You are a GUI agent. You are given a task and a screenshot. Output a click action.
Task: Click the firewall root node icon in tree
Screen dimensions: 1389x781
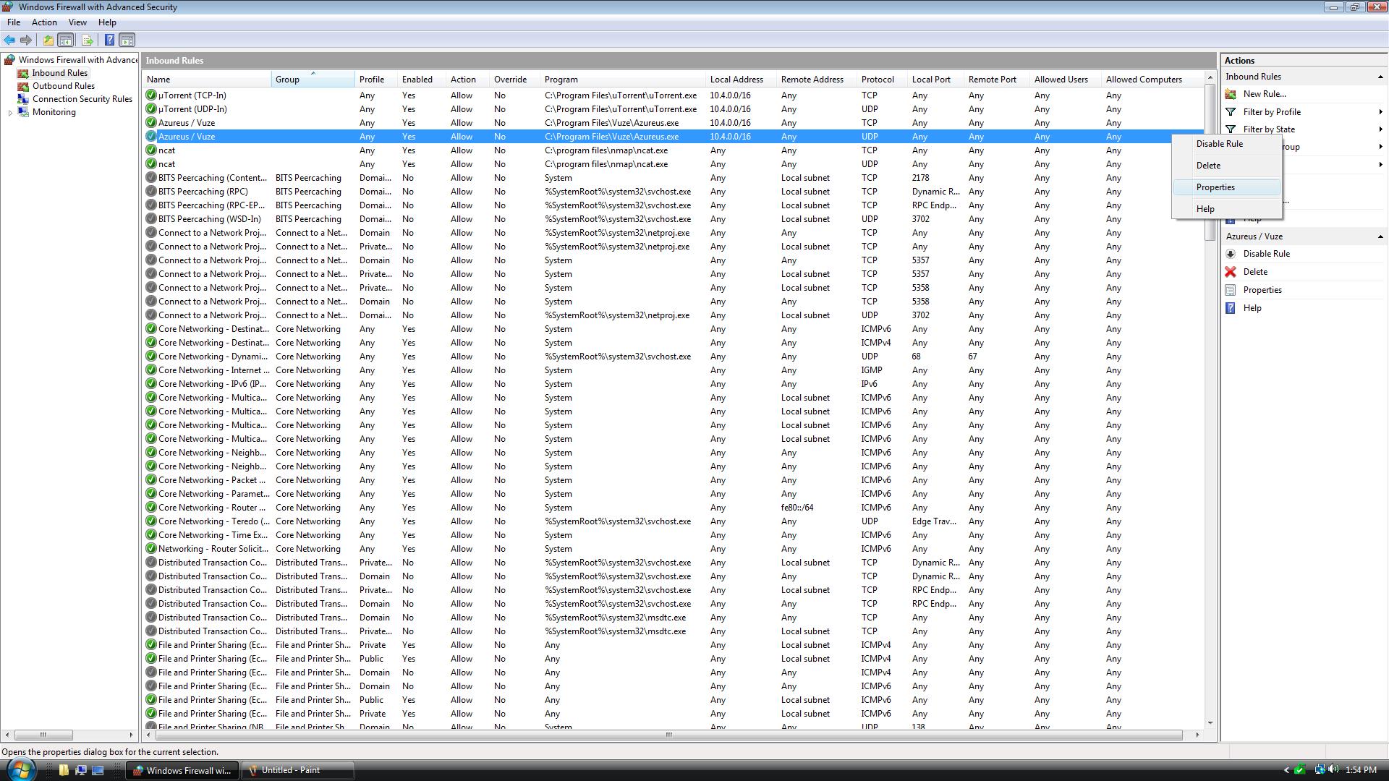point(10,60)
